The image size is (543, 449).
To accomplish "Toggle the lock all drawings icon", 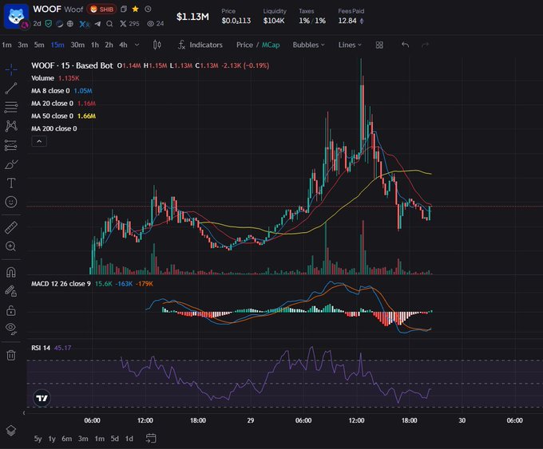I will (x=11, y=310).
